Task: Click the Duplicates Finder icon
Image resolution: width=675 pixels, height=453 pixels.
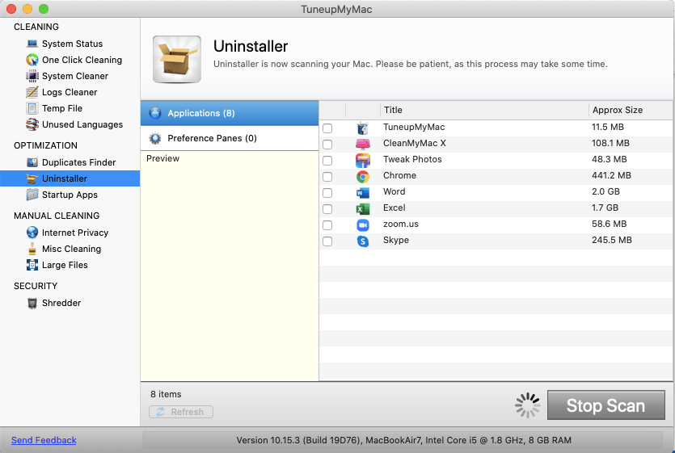Action: (32, 162)
